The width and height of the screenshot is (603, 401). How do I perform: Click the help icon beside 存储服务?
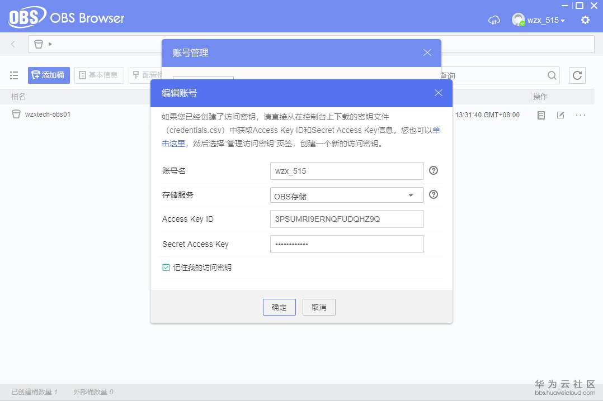point(434,194)
